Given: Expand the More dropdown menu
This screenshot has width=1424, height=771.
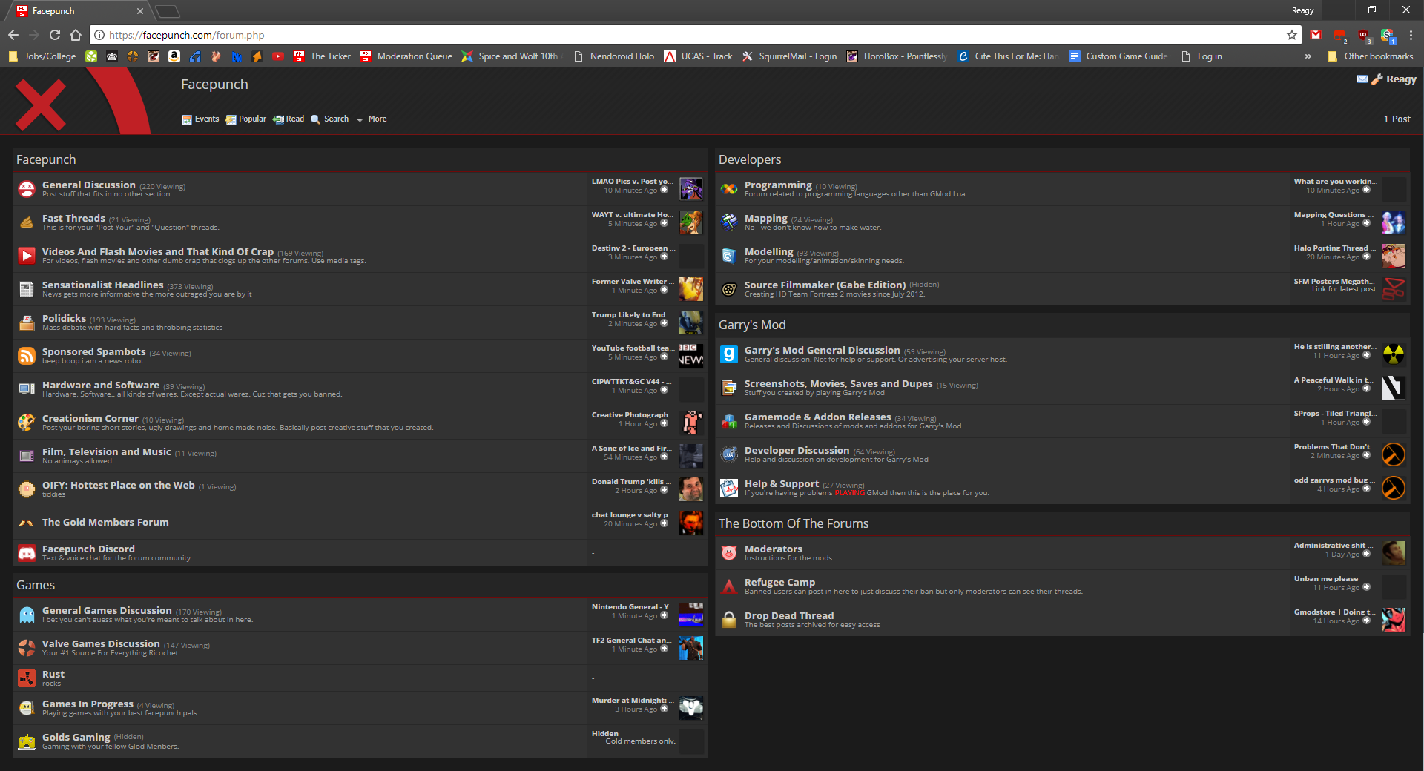Looking at the screenshot, I should (x=372, y=119).
